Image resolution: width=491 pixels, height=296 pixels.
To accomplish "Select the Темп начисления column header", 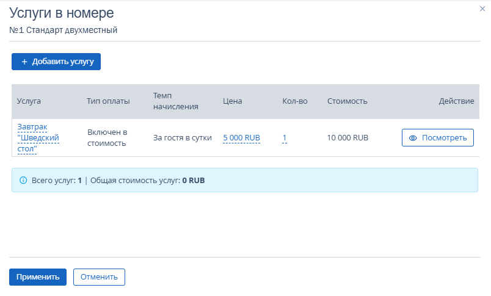I will (176, 101).
